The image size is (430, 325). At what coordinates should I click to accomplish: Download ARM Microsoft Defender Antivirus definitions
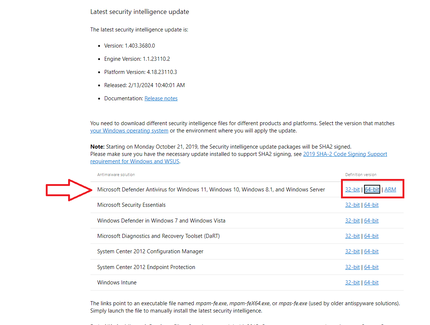tap(390, 189)
